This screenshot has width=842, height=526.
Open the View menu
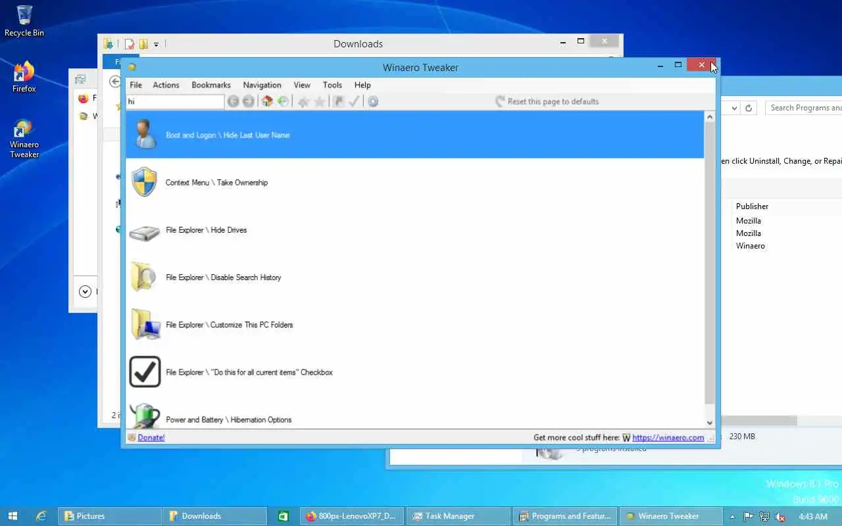click(302, 85)
